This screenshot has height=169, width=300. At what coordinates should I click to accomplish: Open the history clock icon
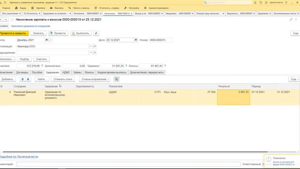[x=261, y=2]
